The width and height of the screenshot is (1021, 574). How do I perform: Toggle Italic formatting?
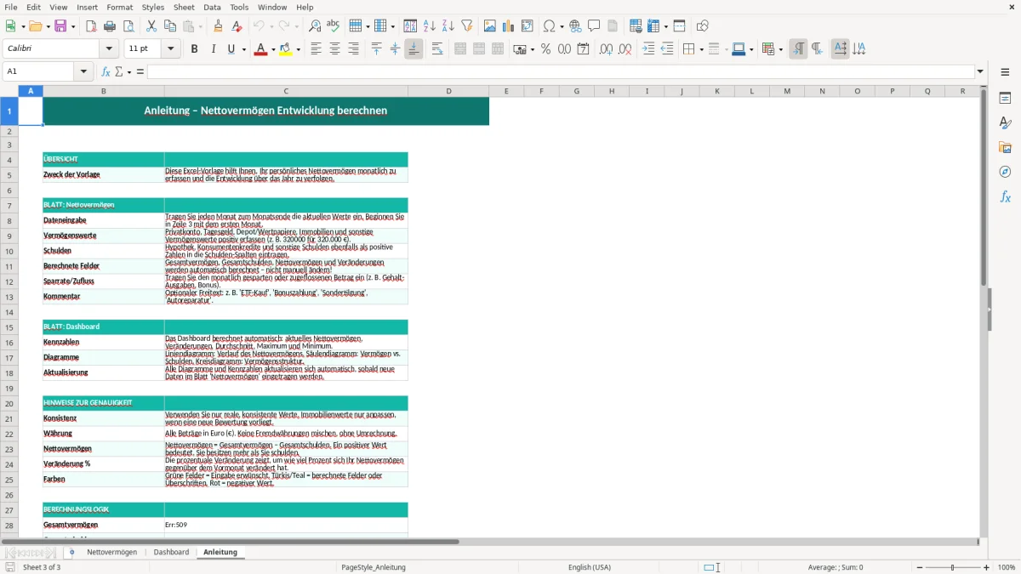(x=213, y=49)
